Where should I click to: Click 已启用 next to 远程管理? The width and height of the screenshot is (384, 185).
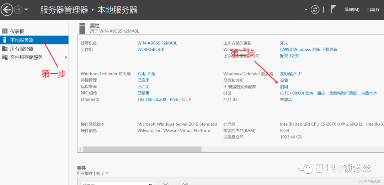tap(143, 80)
